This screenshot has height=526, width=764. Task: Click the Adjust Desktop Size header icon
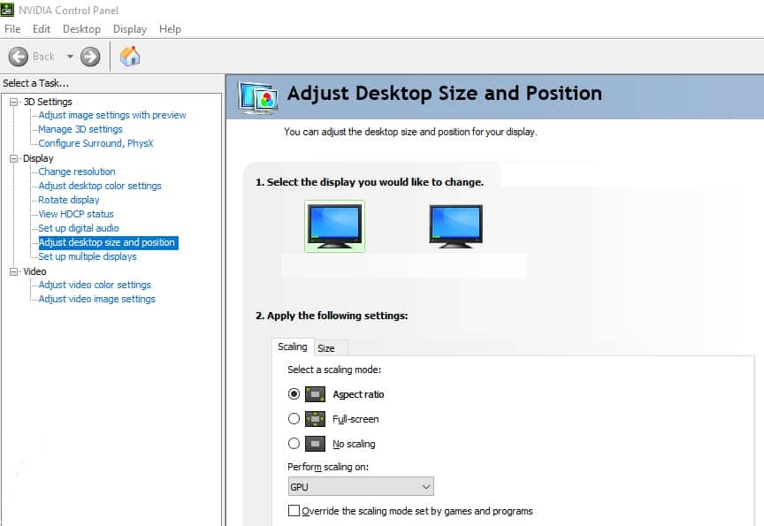(x=259, y=98)
